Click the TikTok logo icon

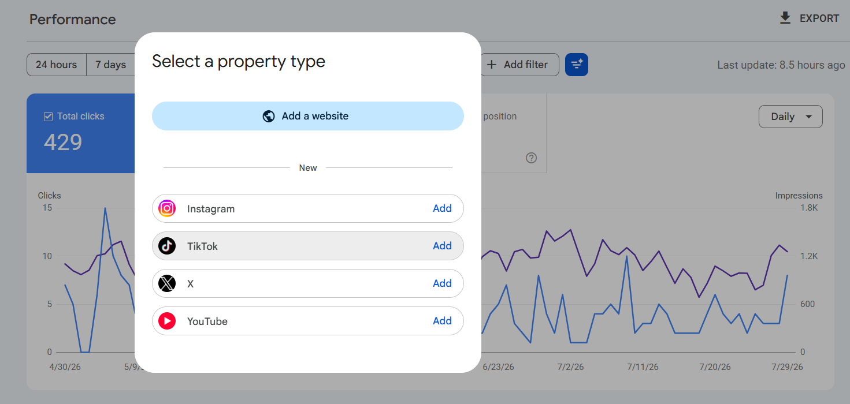[x=167, y=246]
